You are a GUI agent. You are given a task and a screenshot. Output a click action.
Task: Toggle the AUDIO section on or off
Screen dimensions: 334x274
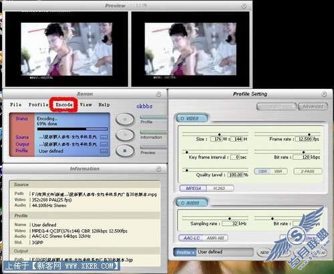coord(192,202)
